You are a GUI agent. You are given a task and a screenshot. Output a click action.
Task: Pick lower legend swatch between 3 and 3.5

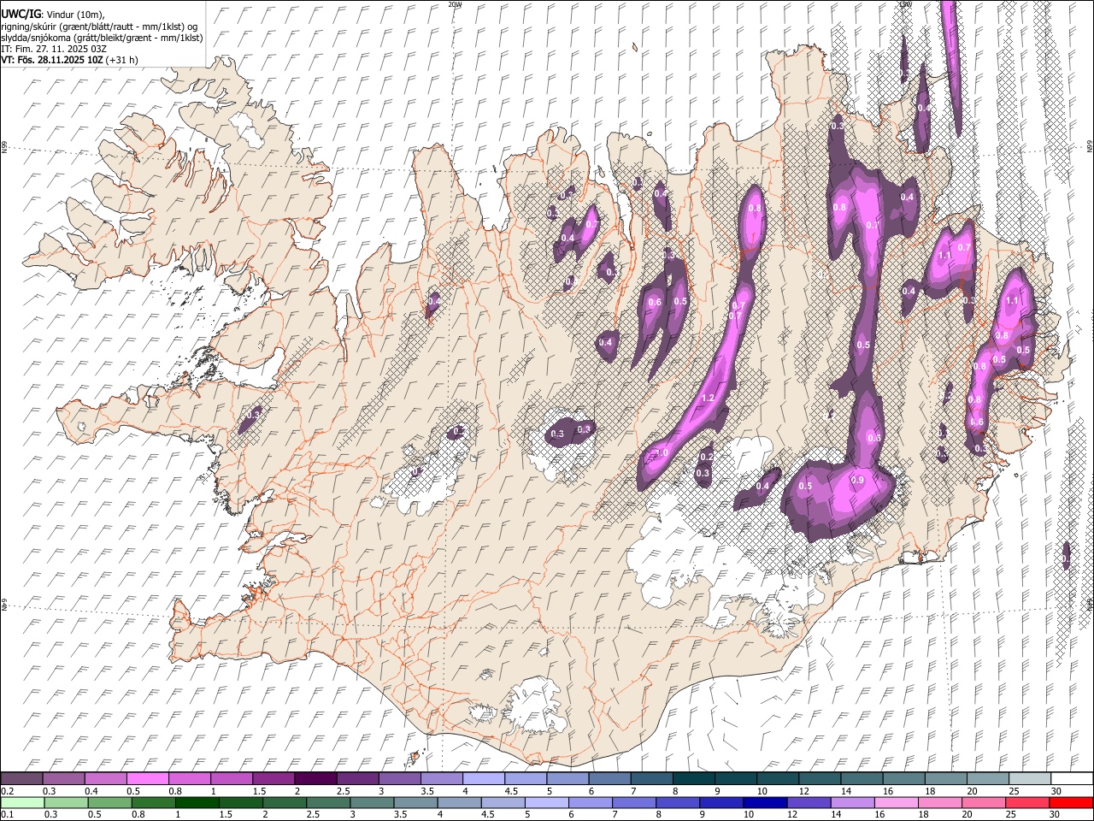pos(372,803)
